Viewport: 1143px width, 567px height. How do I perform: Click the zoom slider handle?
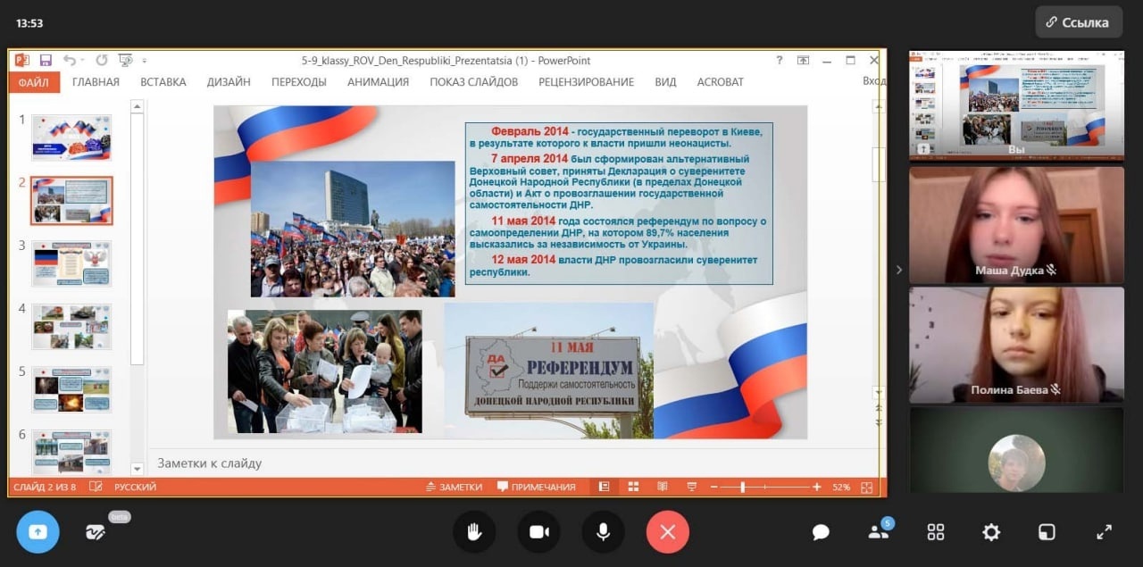(743, 488)
